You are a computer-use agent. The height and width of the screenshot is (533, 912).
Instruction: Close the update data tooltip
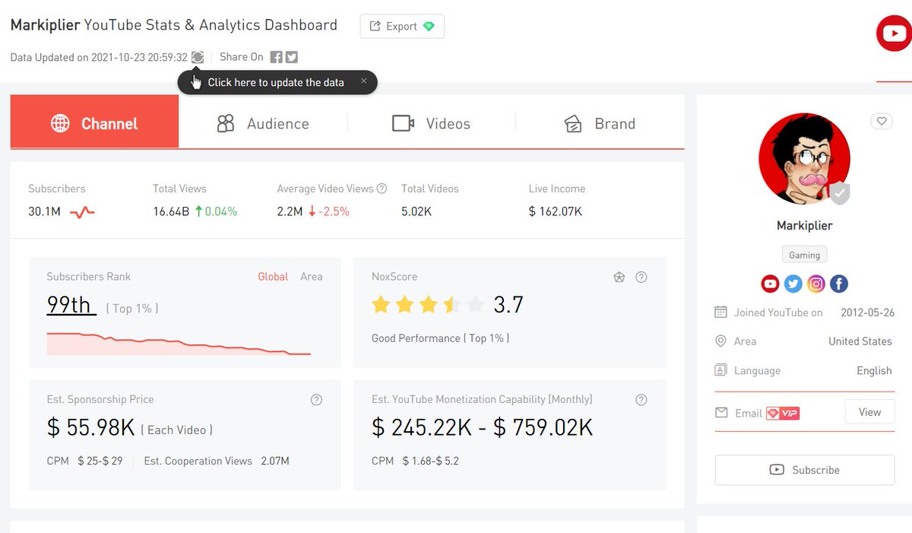pyautogui.click(x=364, y=81)
